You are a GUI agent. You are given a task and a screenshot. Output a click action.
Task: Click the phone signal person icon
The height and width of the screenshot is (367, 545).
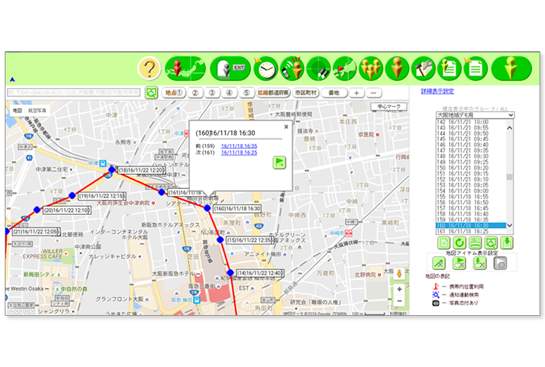(292, 69)
